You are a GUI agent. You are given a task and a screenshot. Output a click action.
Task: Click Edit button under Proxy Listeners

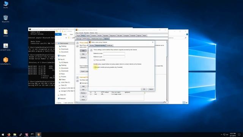point(83,54)
